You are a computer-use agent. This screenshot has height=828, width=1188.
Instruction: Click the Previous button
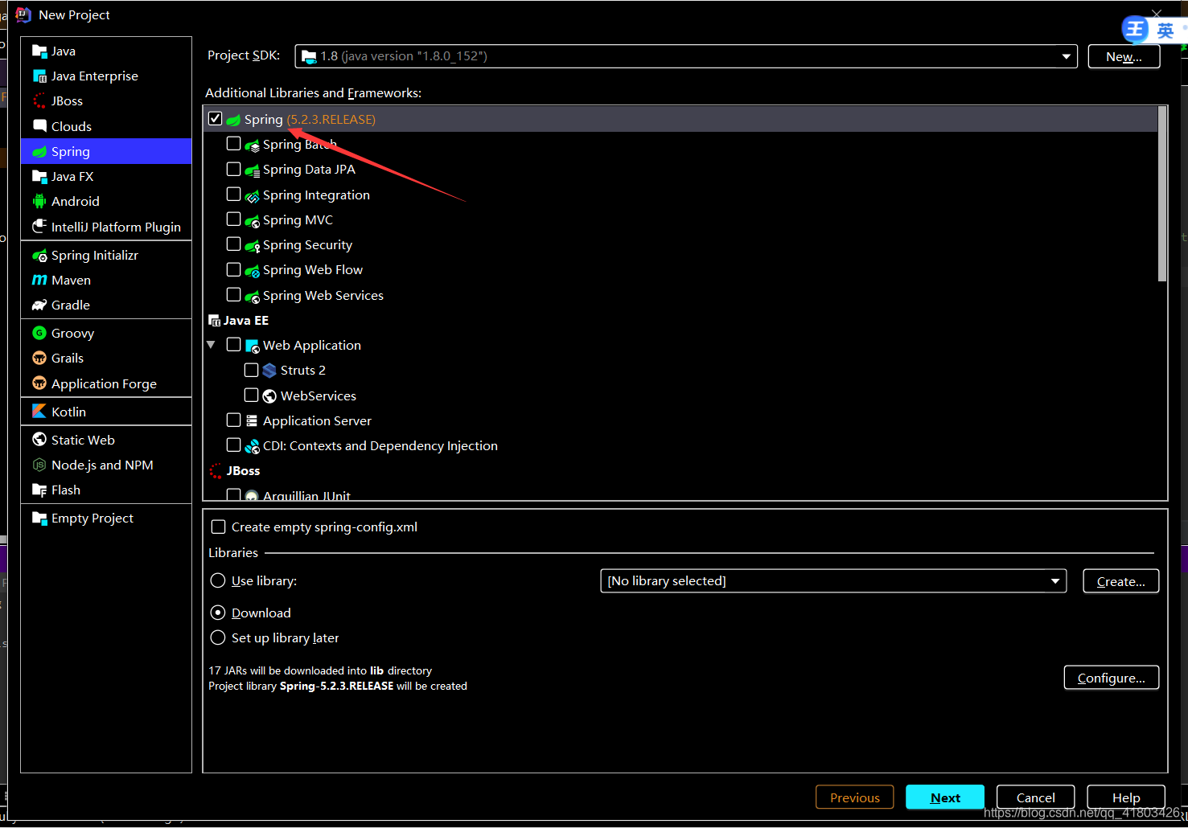[x=854, y=797]
